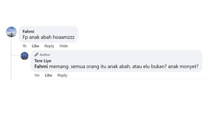Hide Fahmi's comment
The width and height of the screenshot is (214, 114).
coord(64,46)
